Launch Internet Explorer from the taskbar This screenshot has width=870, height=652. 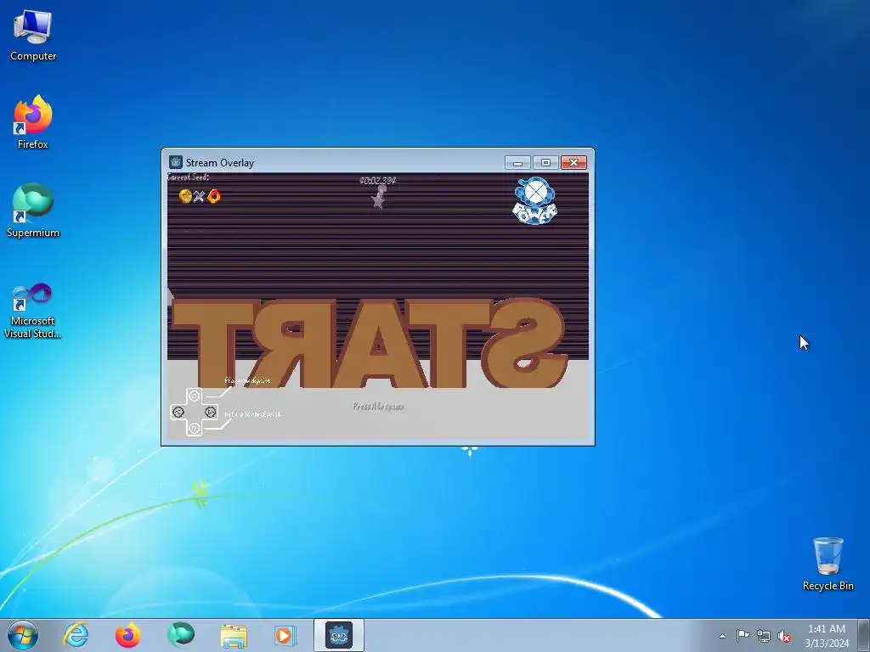[x=76, y=635]
